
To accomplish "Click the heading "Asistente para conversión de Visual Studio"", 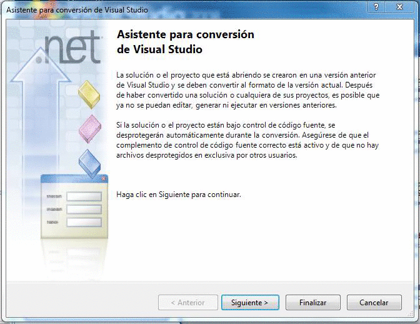I will [x=186, y=42].
